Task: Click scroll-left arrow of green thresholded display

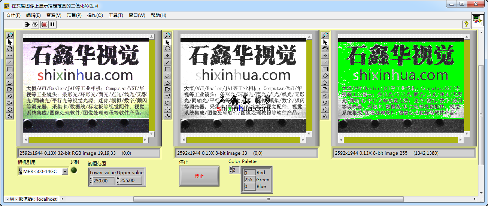Action: (x=341, y=140)
